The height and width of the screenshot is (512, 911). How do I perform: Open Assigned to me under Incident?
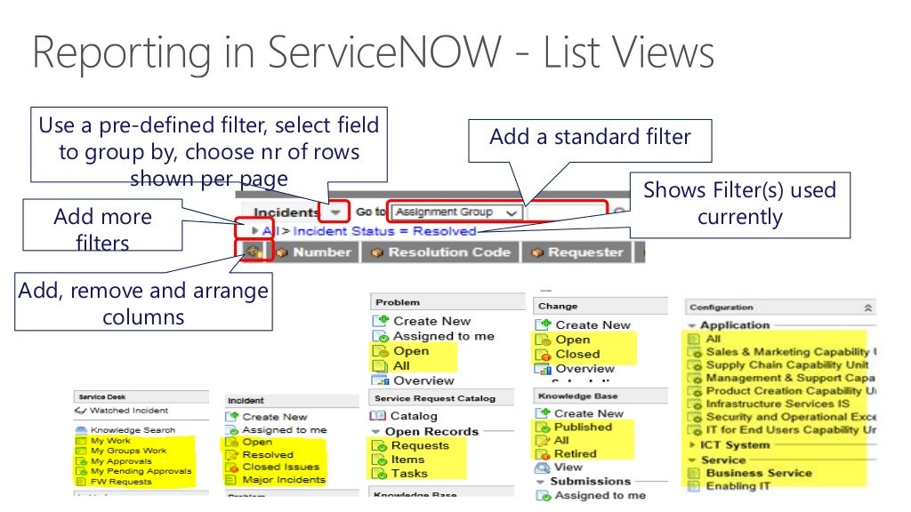pyautogui.click(x=284, y=430)
